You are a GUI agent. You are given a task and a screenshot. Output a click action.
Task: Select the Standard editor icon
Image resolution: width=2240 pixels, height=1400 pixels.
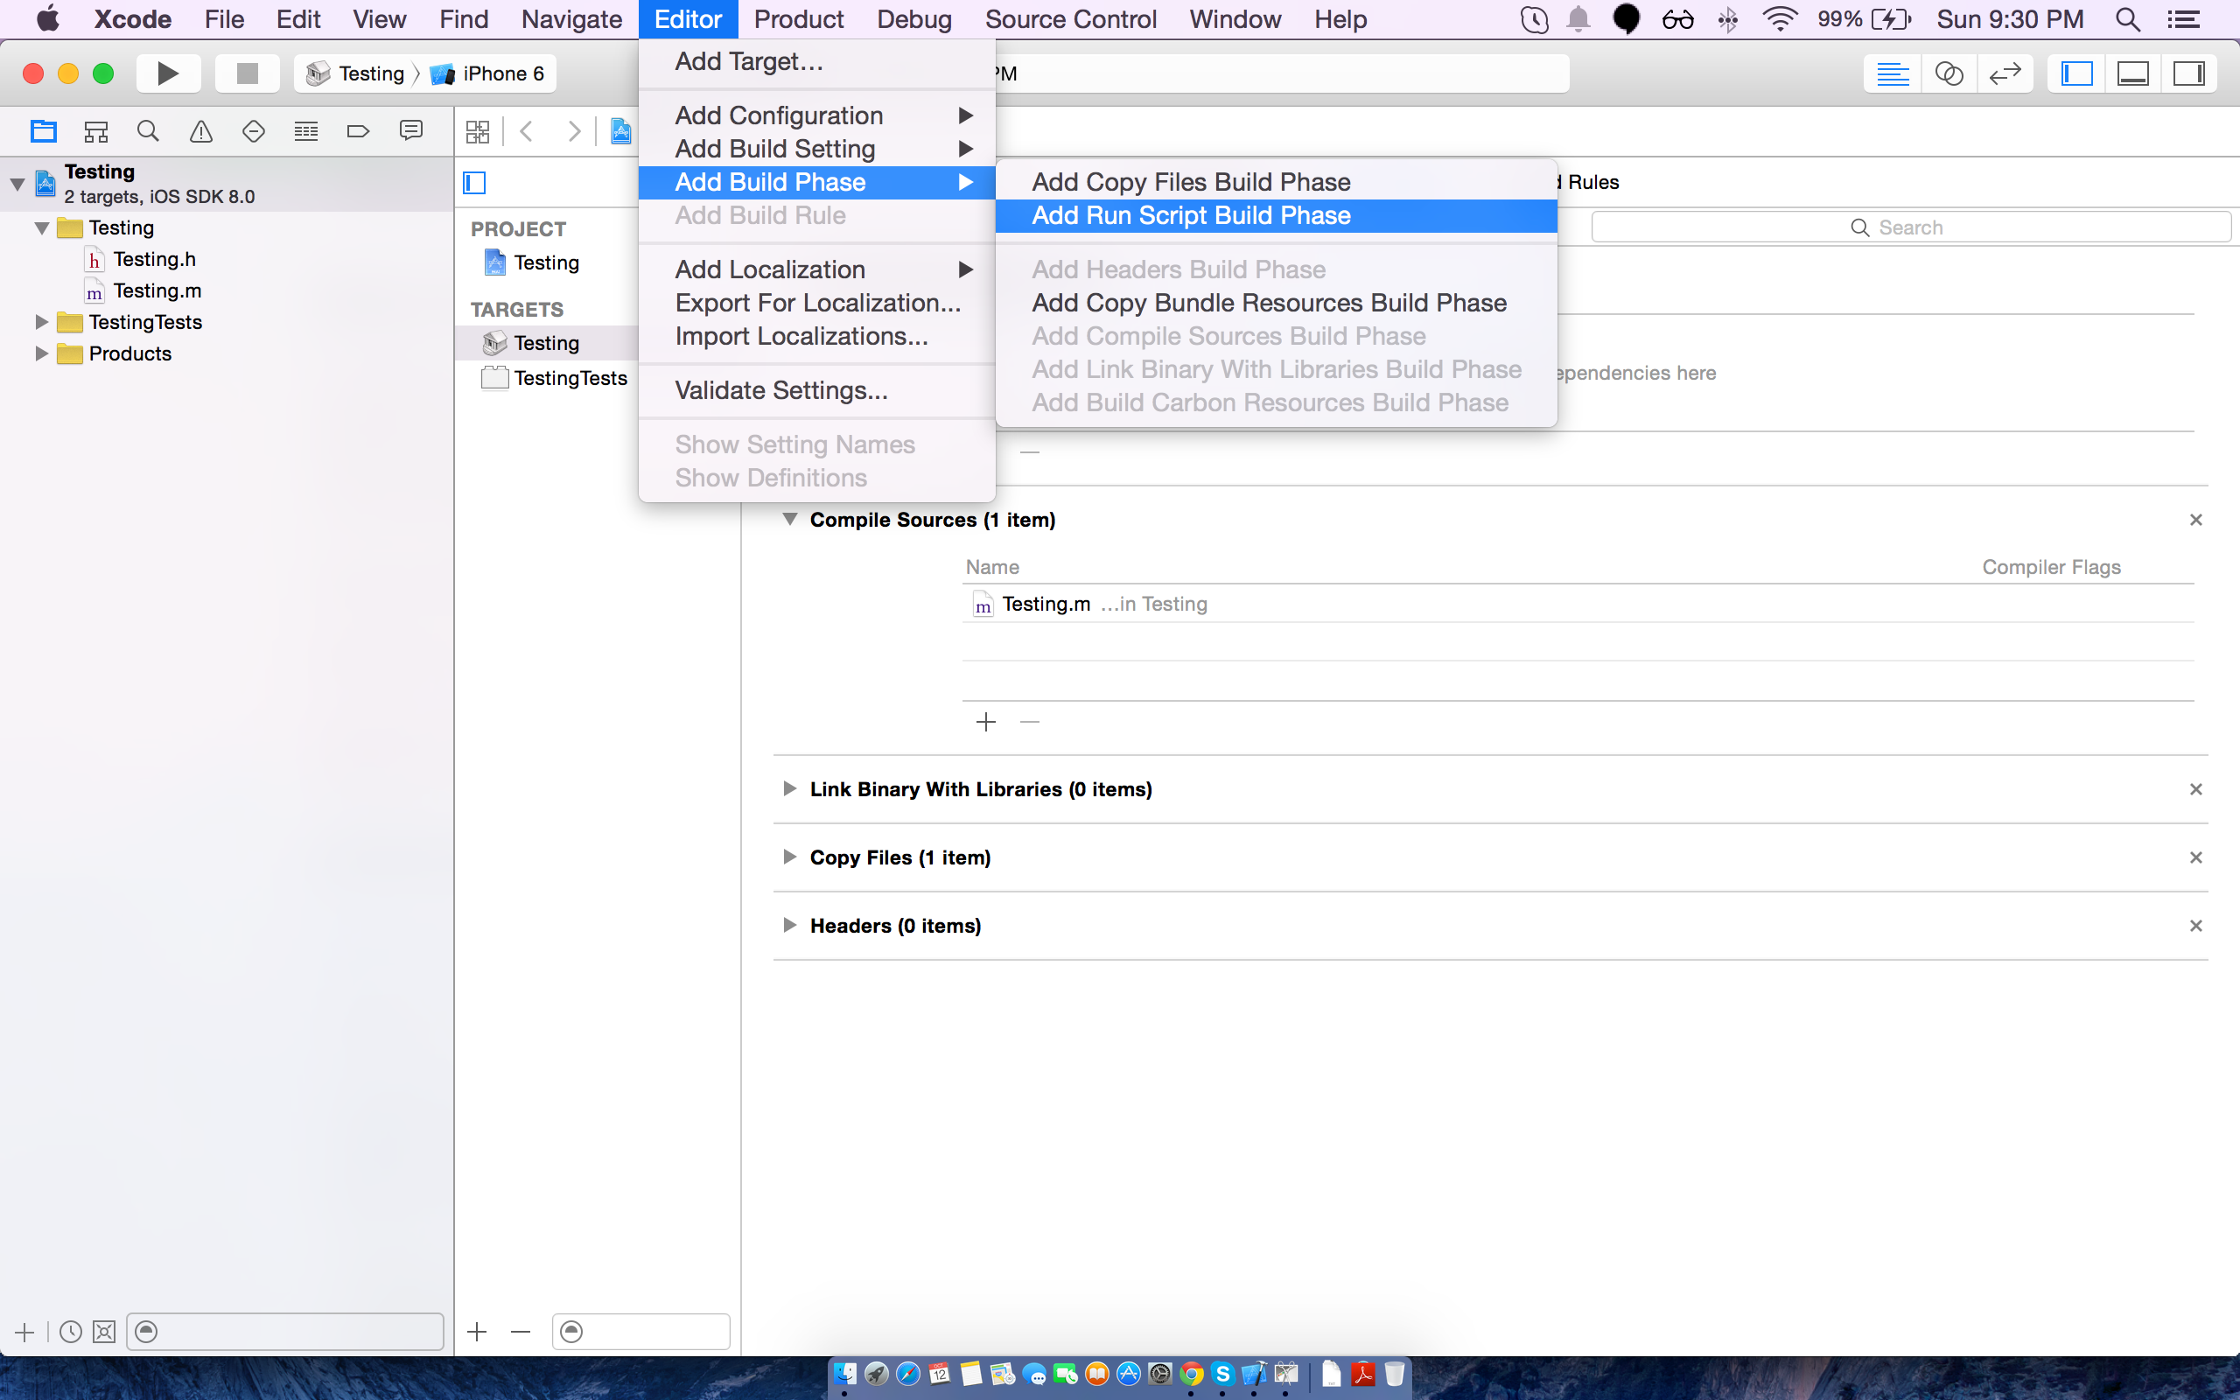click(1892, 73)
